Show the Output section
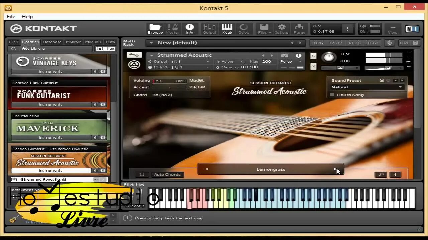 pos(210,29)
